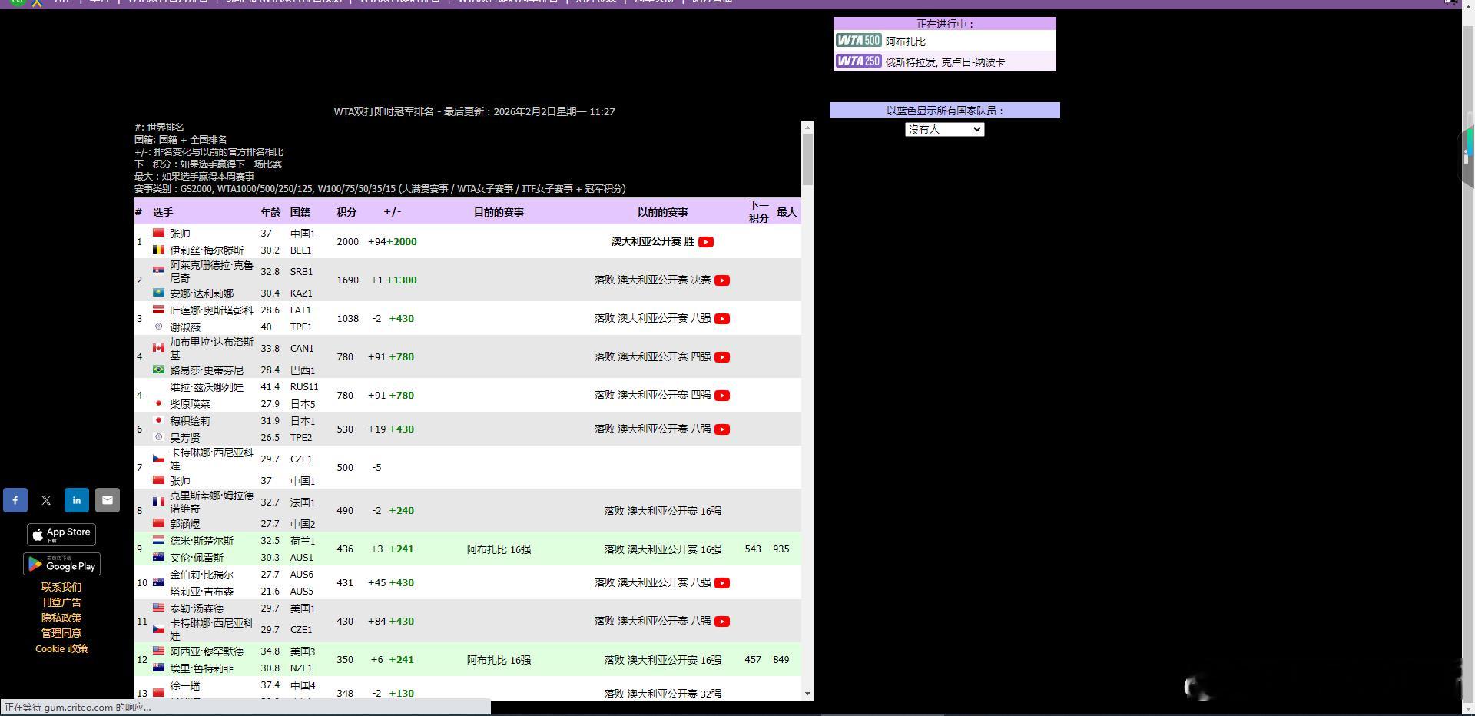The image size is (1475, 716).
Task: Open YouTube icon in 比瑞尔/吉布森 row
Action: [722, 582]
